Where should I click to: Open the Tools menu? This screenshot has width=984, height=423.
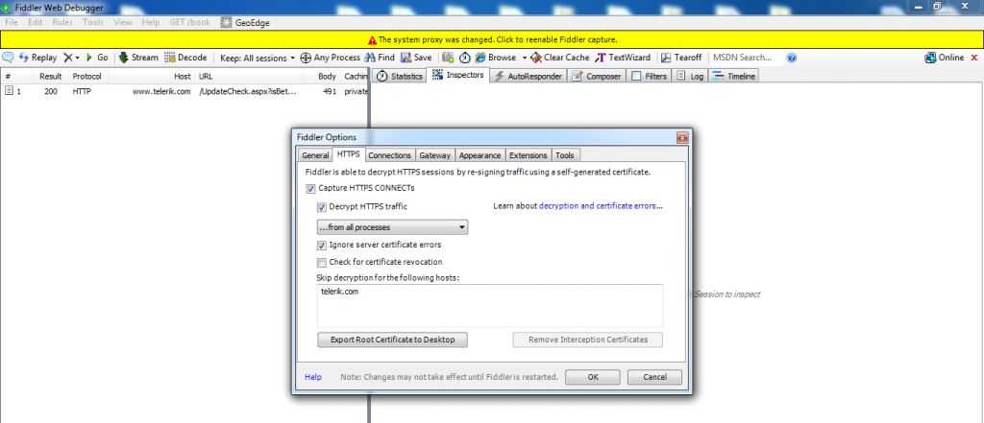[x=93, y=22]
